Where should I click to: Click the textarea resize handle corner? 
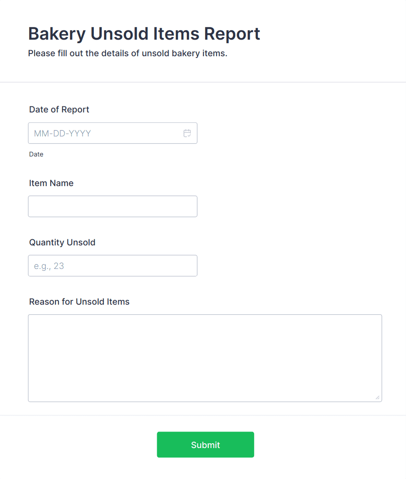(x=378, y=397)
